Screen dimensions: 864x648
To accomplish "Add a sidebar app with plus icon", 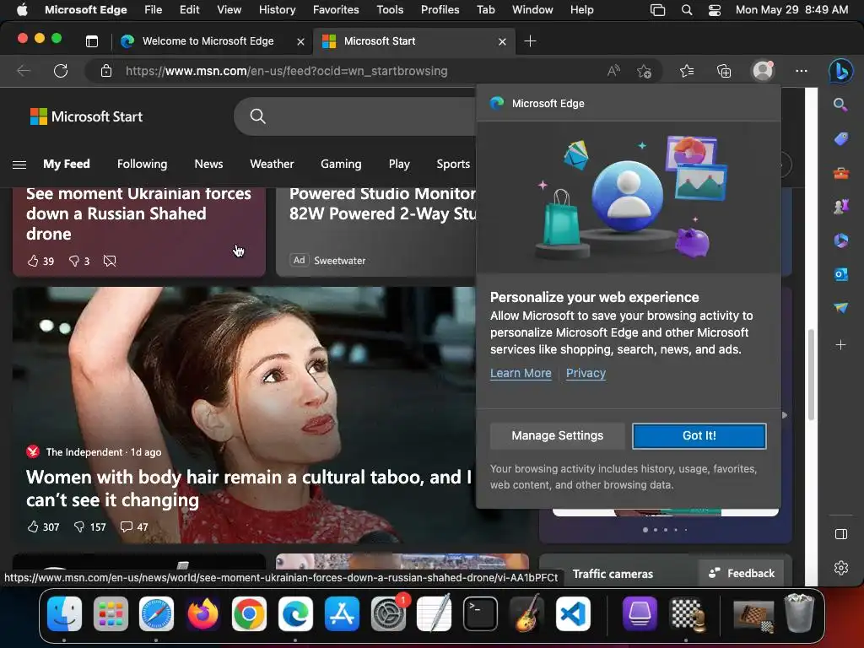I will (841, 345).
